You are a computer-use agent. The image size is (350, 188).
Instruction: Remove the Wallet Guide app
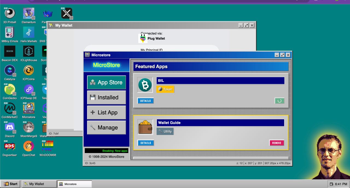coord(276,143)
